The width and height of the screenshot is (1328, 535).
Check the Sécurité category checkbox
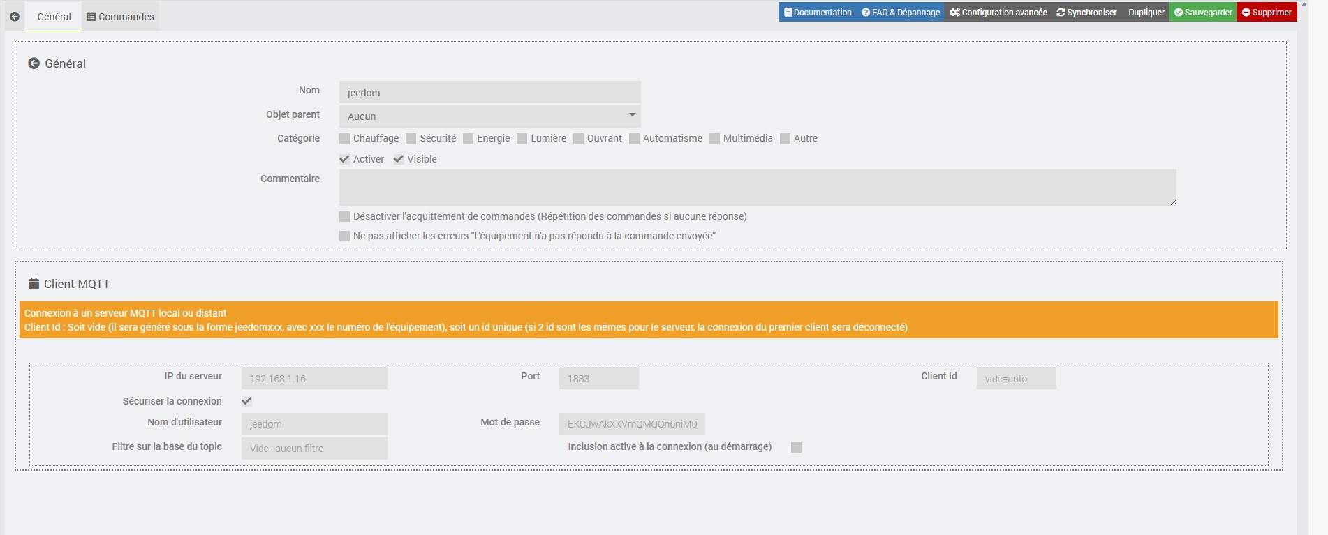(411, 139)
